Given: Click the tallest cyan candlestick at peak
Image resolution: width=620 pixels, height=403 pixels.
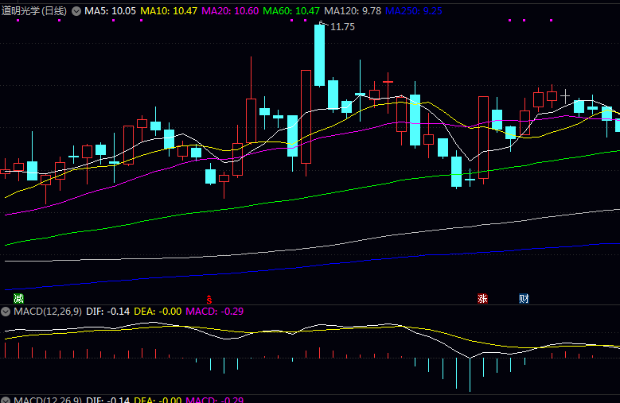Looking at the screenshot, I should (x=320, y=56).
